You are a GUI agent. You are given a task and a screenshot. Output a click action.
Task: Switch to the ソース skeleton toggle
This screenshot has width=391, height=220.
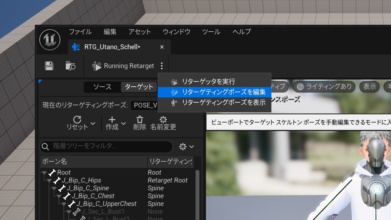pos(102,87)
